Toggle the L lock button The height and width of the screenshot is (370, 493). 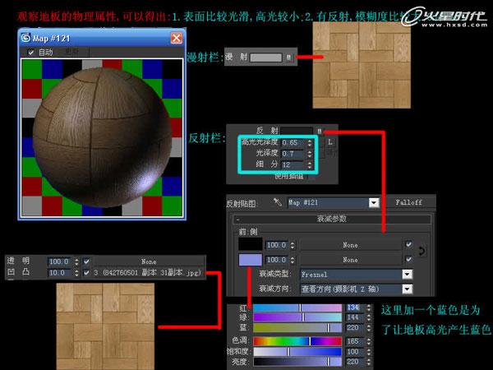pos(329,142)
